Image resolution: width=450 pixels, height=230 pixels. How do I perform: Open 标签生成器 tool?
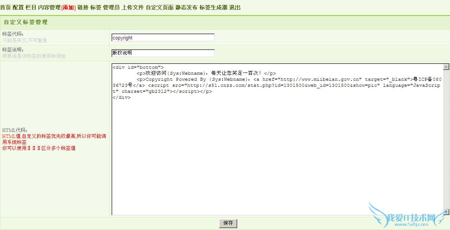(214, 8)
